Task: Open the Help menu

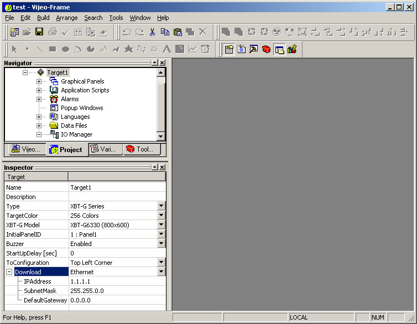Action: pos(163,18)
